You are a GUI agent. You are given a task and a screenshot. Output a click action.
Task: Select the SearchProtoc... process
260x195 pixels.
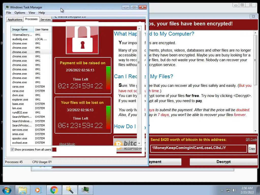[31, 125]
